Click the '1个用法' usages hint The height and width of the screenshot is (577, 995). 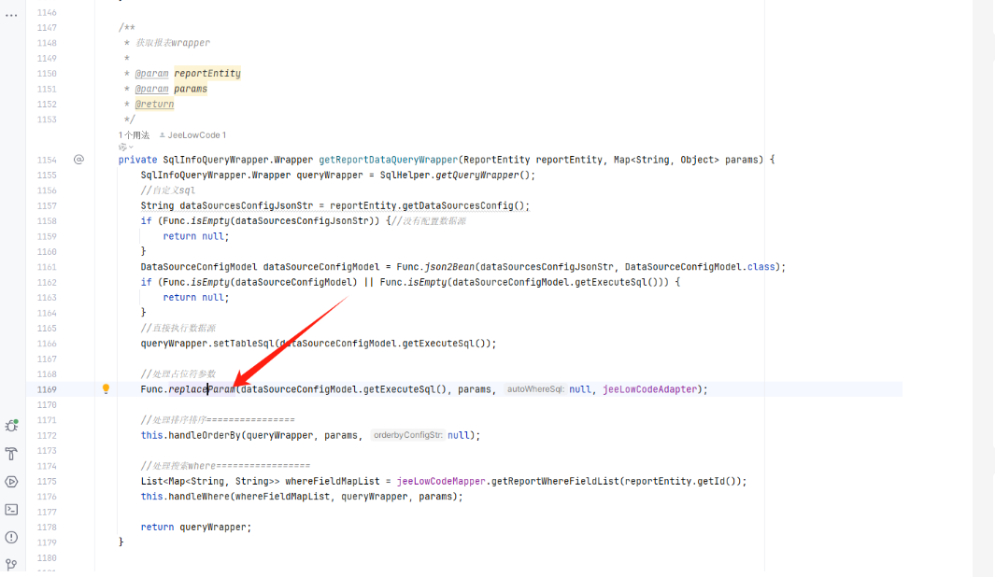(134, 135)
